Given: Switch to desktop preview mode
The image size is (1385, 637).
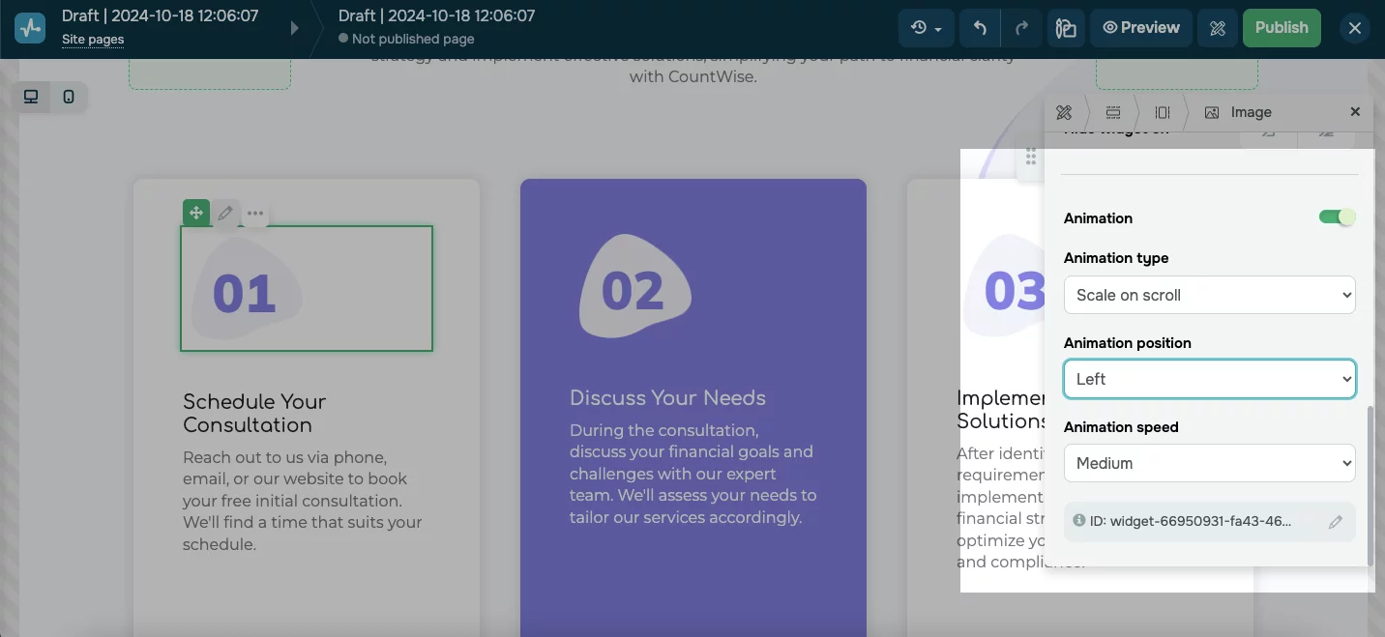Looking at the screenshot, I should 30,97.
